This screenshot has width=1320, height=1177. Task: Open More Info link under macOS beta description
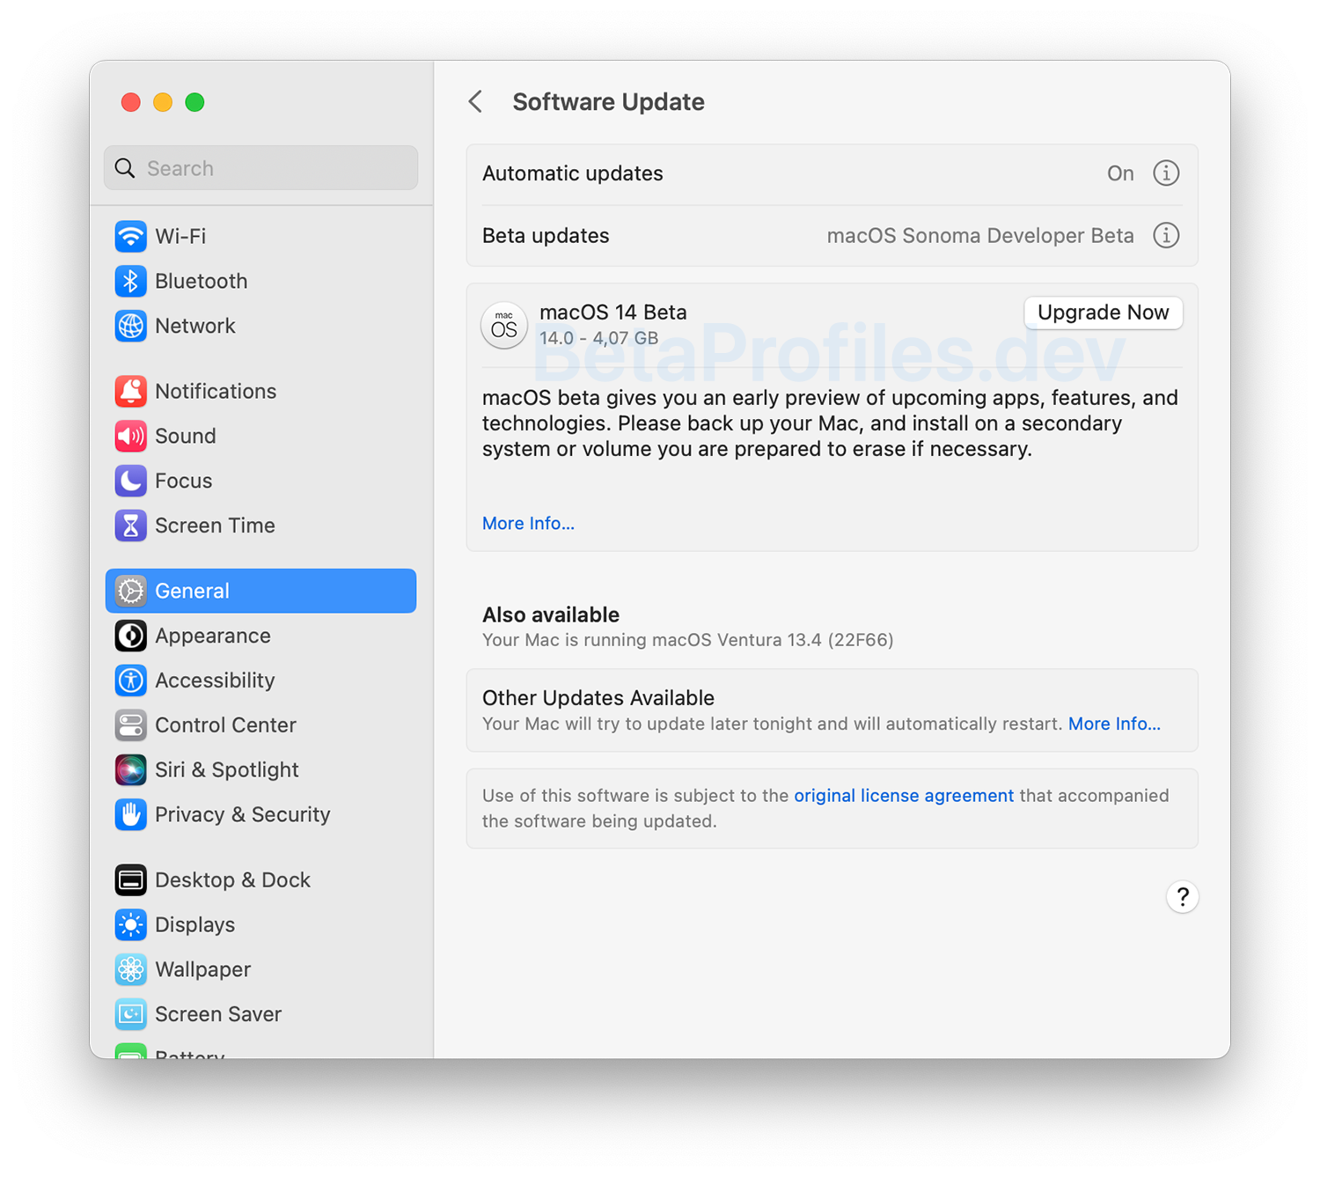click(528, 524)
